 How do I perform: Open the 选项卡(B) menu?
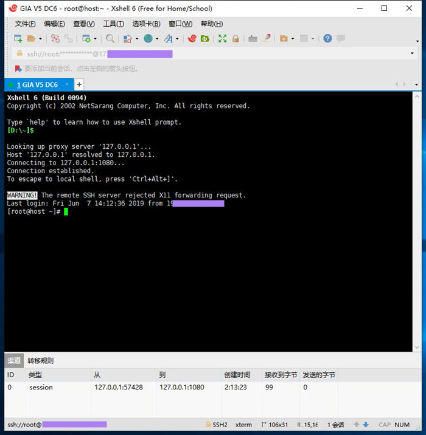tap(147, 24)
